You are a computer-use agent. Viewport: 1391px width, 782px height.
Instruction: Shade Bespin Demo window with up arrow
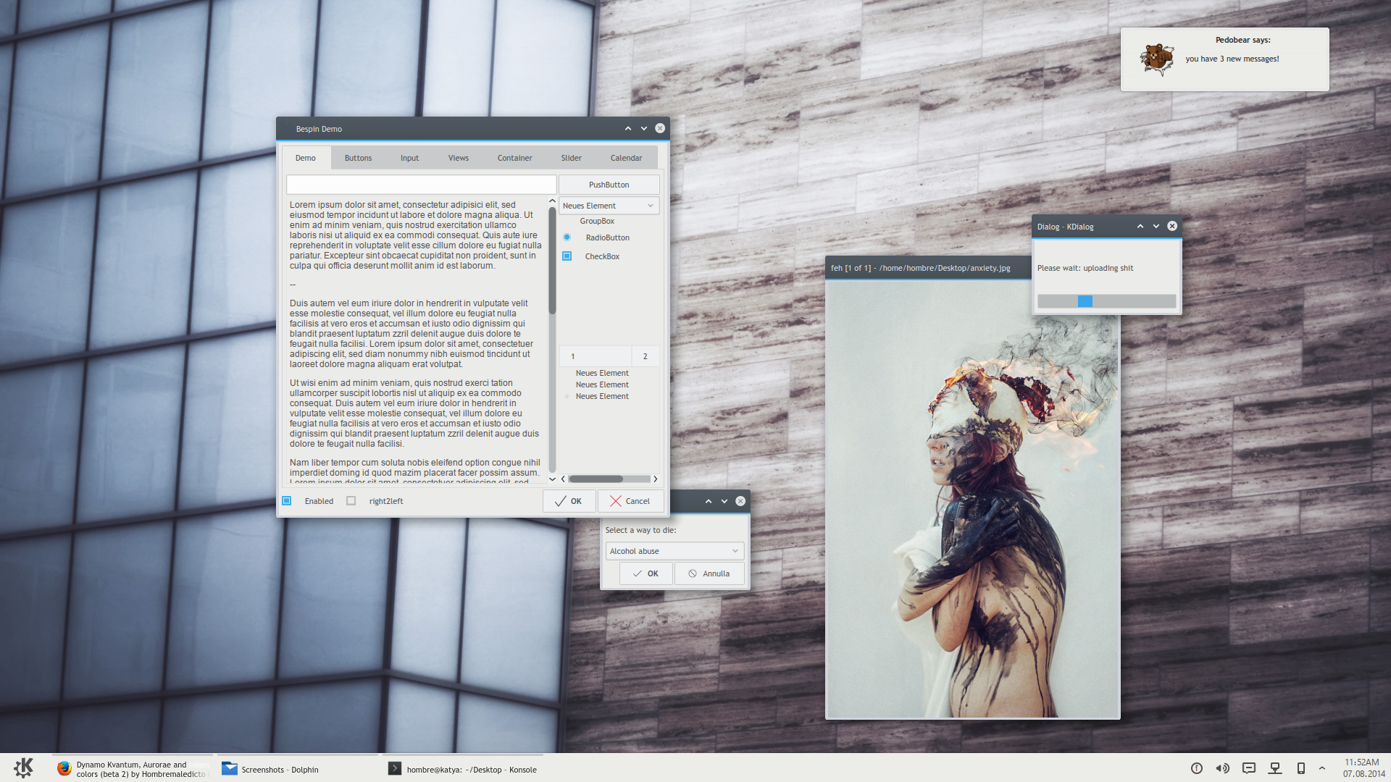[x=628, y=128]
